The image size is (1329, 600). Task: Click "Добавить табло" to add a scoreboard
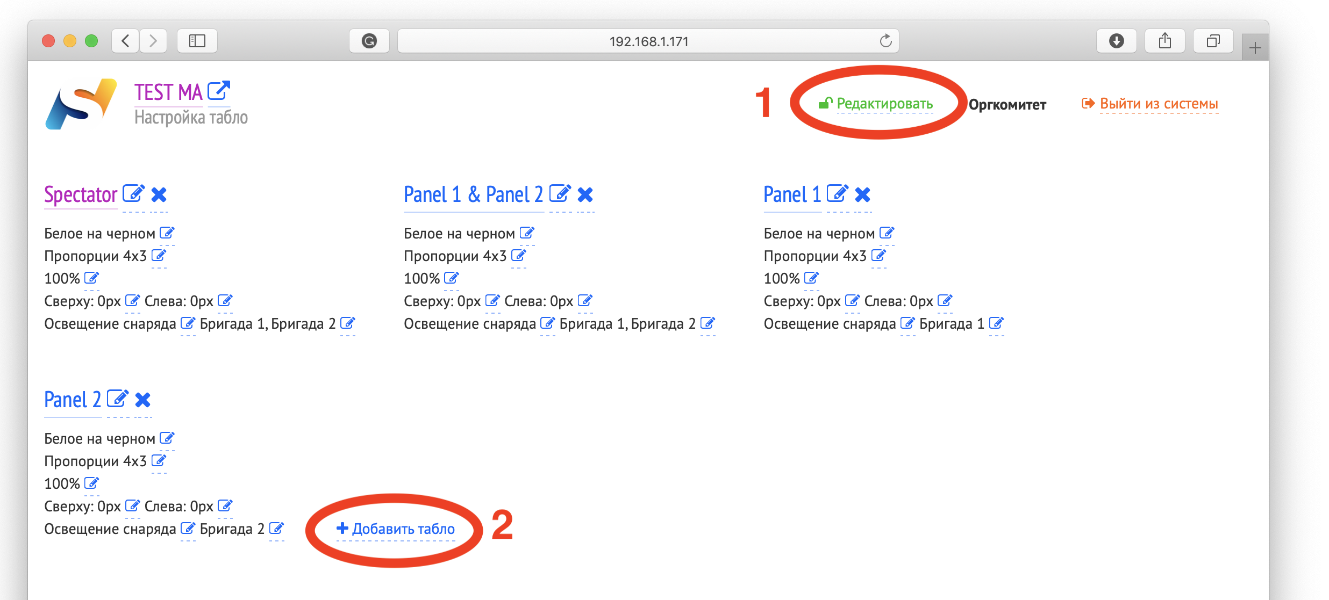[396, 529]
